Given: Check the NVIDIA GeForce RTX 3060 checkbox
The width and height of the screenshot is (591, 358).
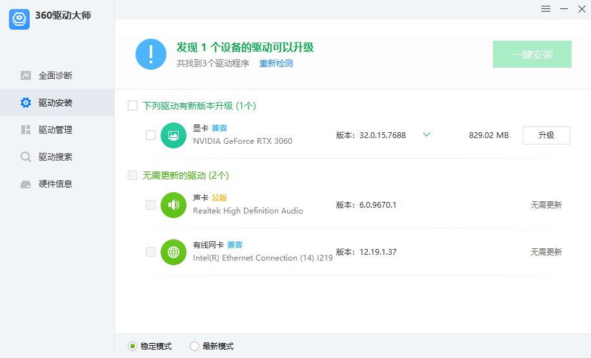Looking at the screenshot, I should pyautogui.click(x=150, y=135).
